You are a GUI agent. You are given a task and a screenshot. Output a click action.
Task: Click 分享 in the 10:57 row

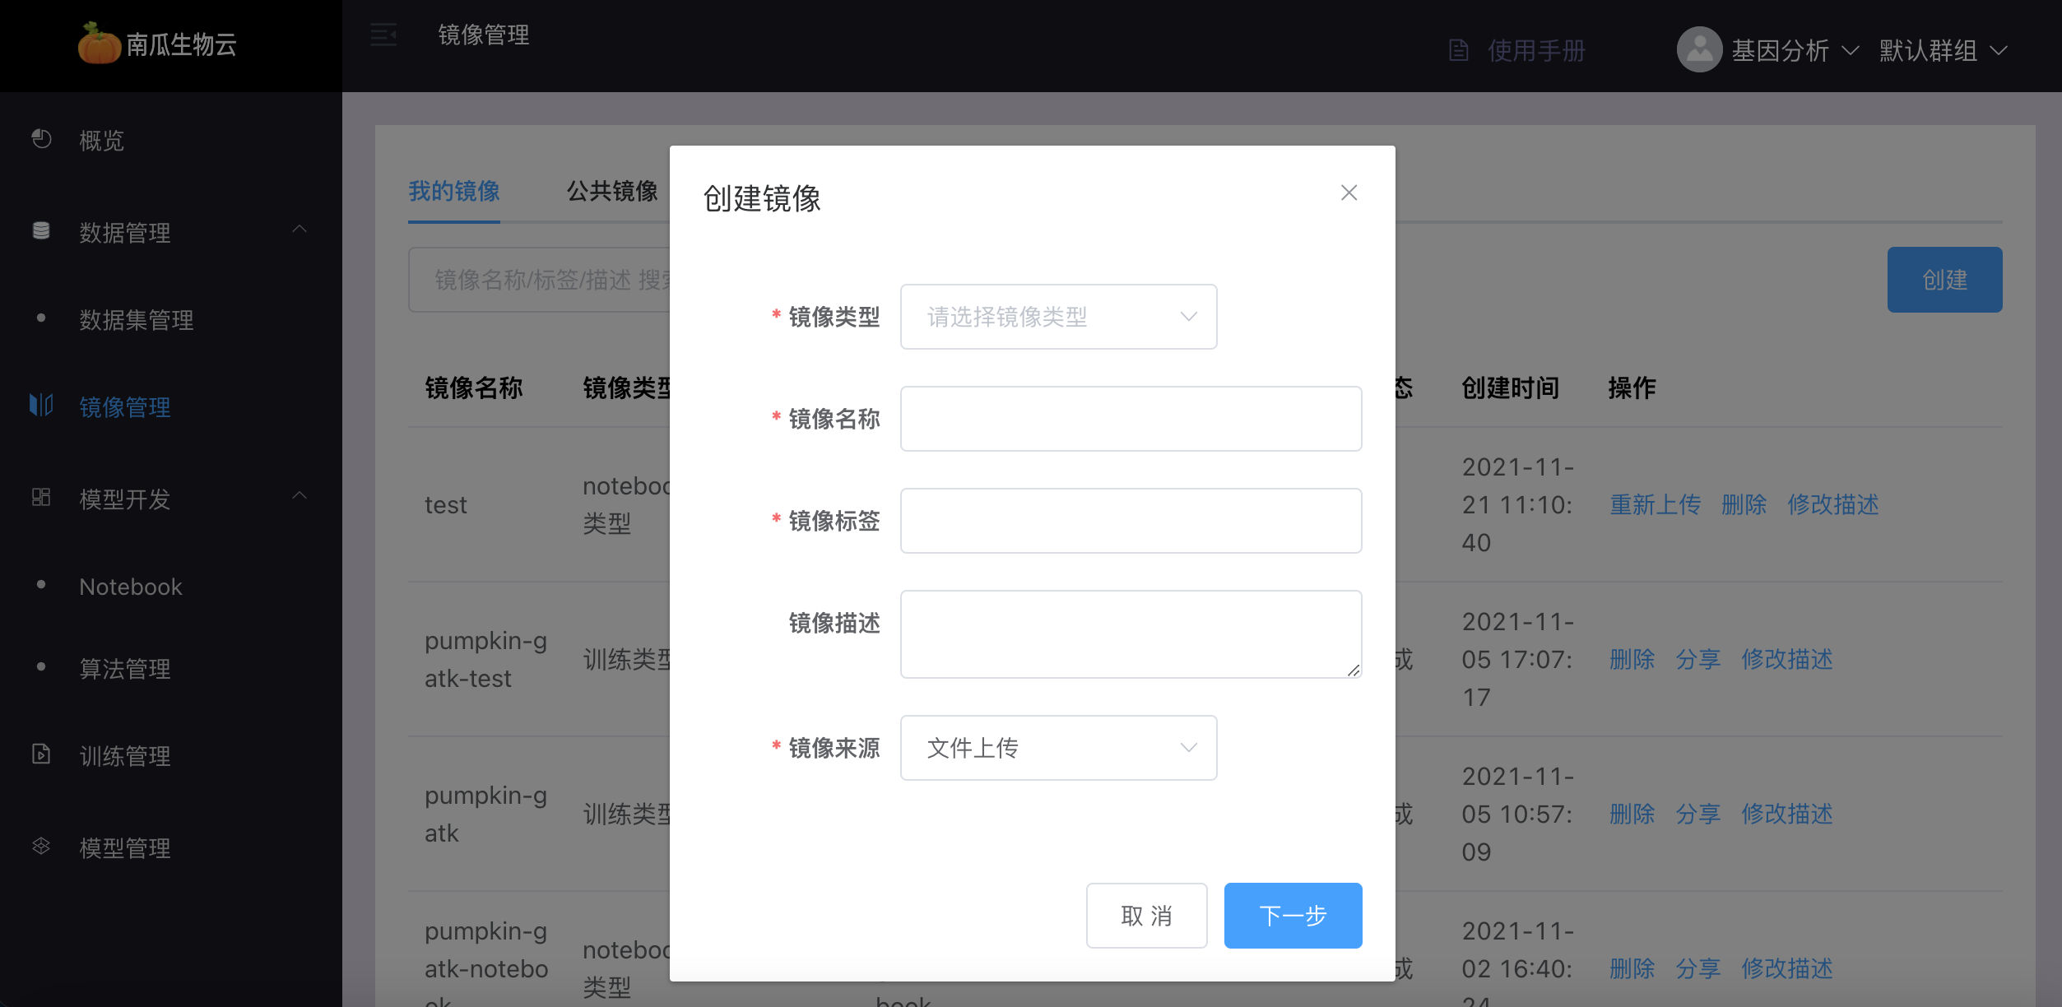tap(1697, 814)
